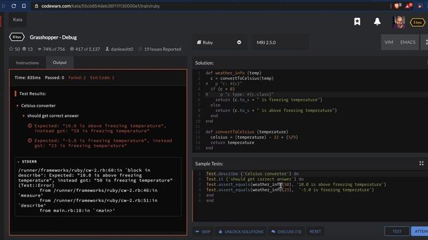The image size is (428, 240).
Task: Skip this kata
Action: [203, 231]
